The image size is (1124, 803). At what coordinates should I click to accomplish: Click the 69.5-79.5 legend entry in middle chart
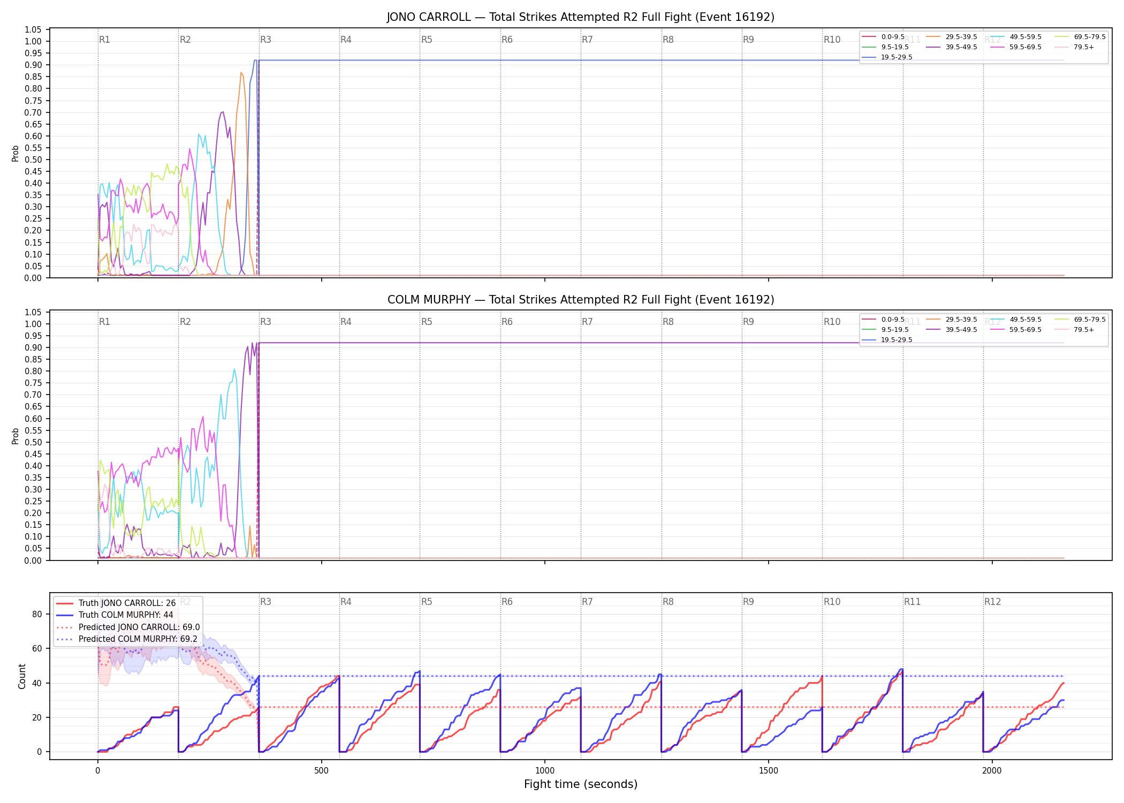click(1080, 320)
